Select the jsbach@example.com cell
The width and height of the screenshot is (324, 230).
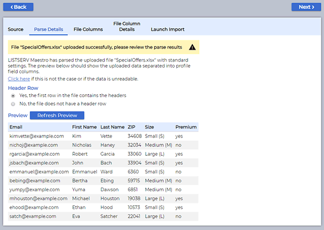pyautogui.click(x=34, y=163)
